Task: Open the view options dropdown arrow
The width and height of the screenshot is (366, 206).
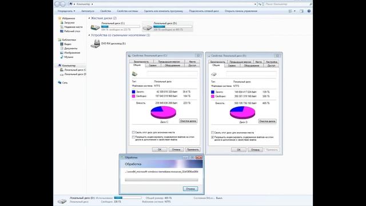Action: tap(295, 11)
